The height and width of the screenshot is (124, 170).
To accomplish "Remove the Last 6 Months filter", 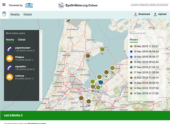I will click(13, 115).
